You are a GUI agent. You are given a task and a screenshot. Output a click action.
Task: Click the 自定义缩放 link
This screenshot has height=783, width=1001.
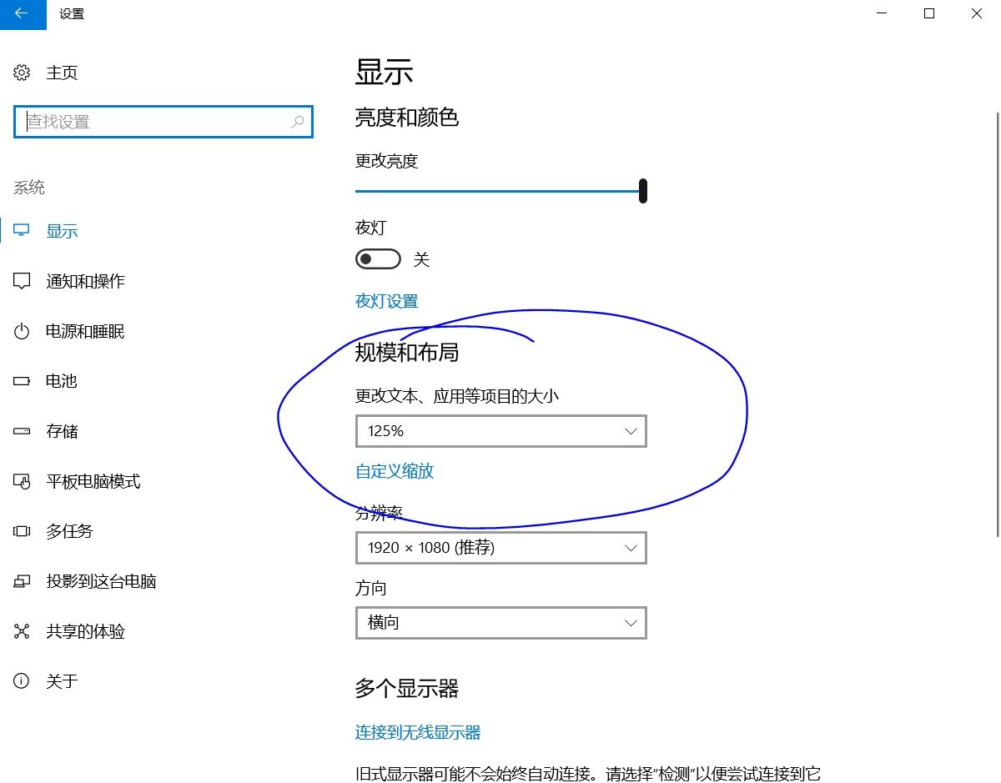(393, 471)
